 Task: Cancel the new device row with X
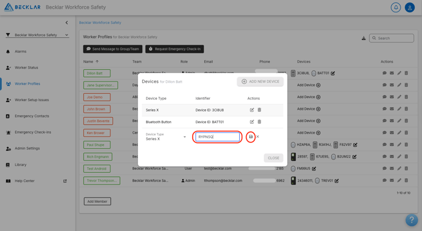(x=258, y=137)
